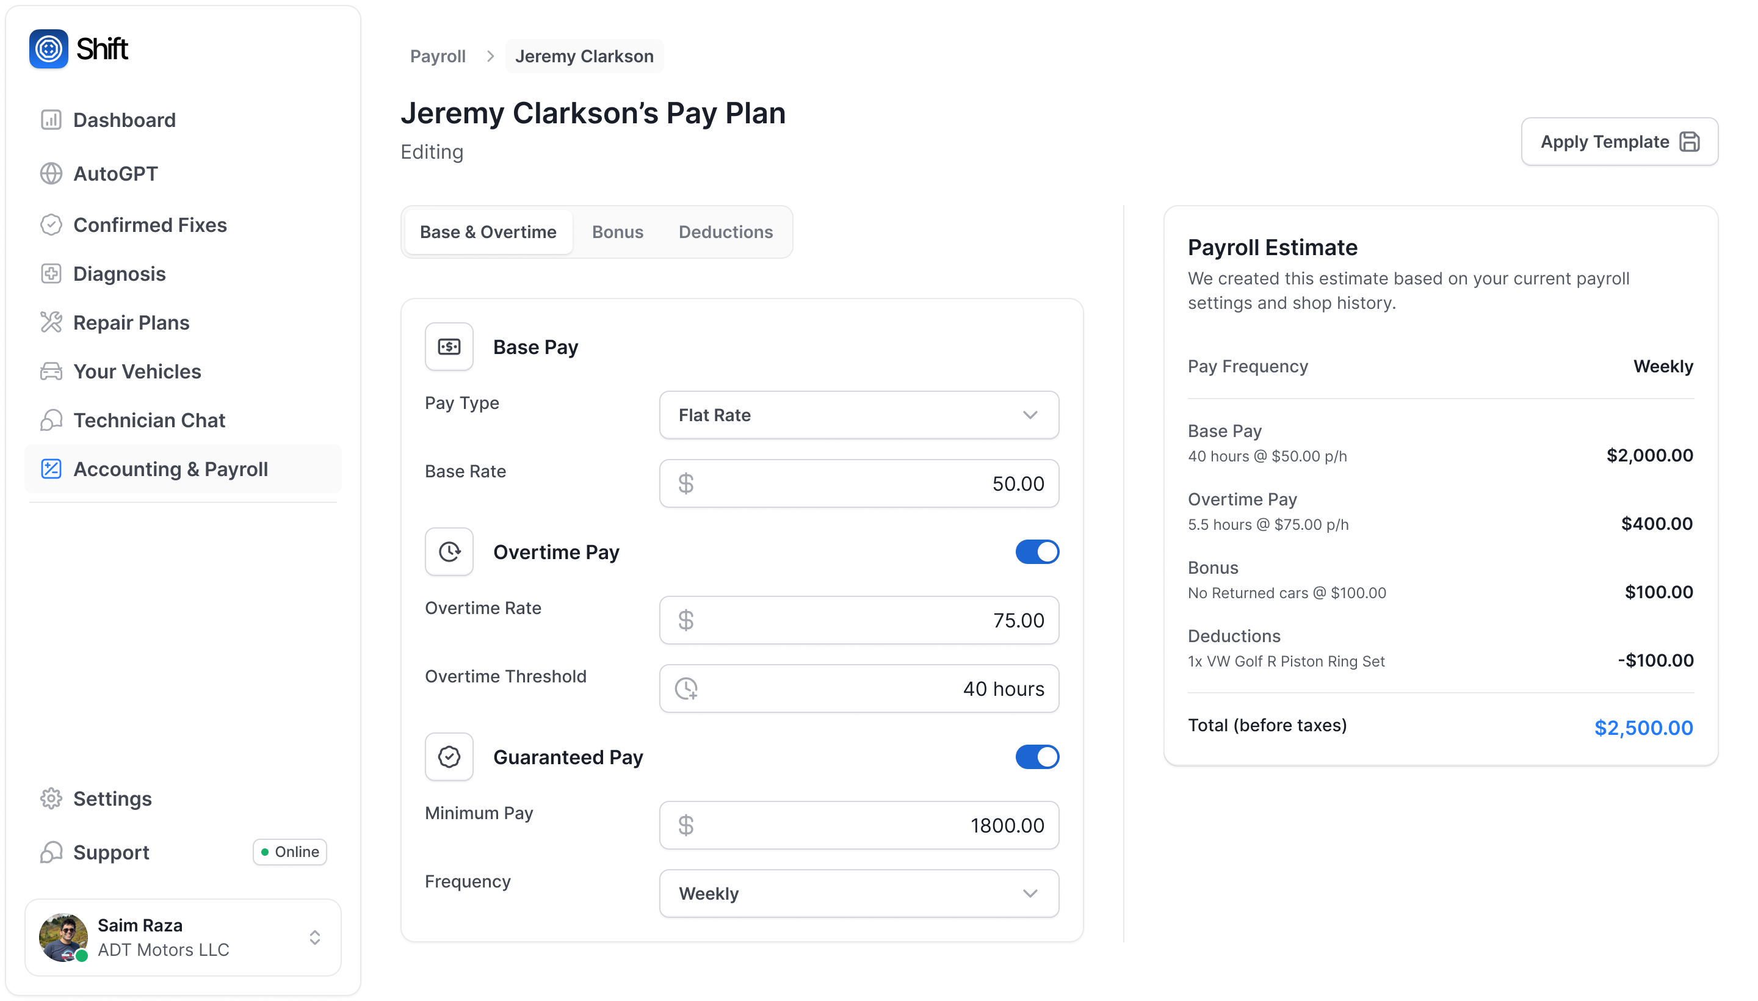The image size is (1758, 1001).
Task: Switch to the Bonus tab
Action: pos(617,233)
